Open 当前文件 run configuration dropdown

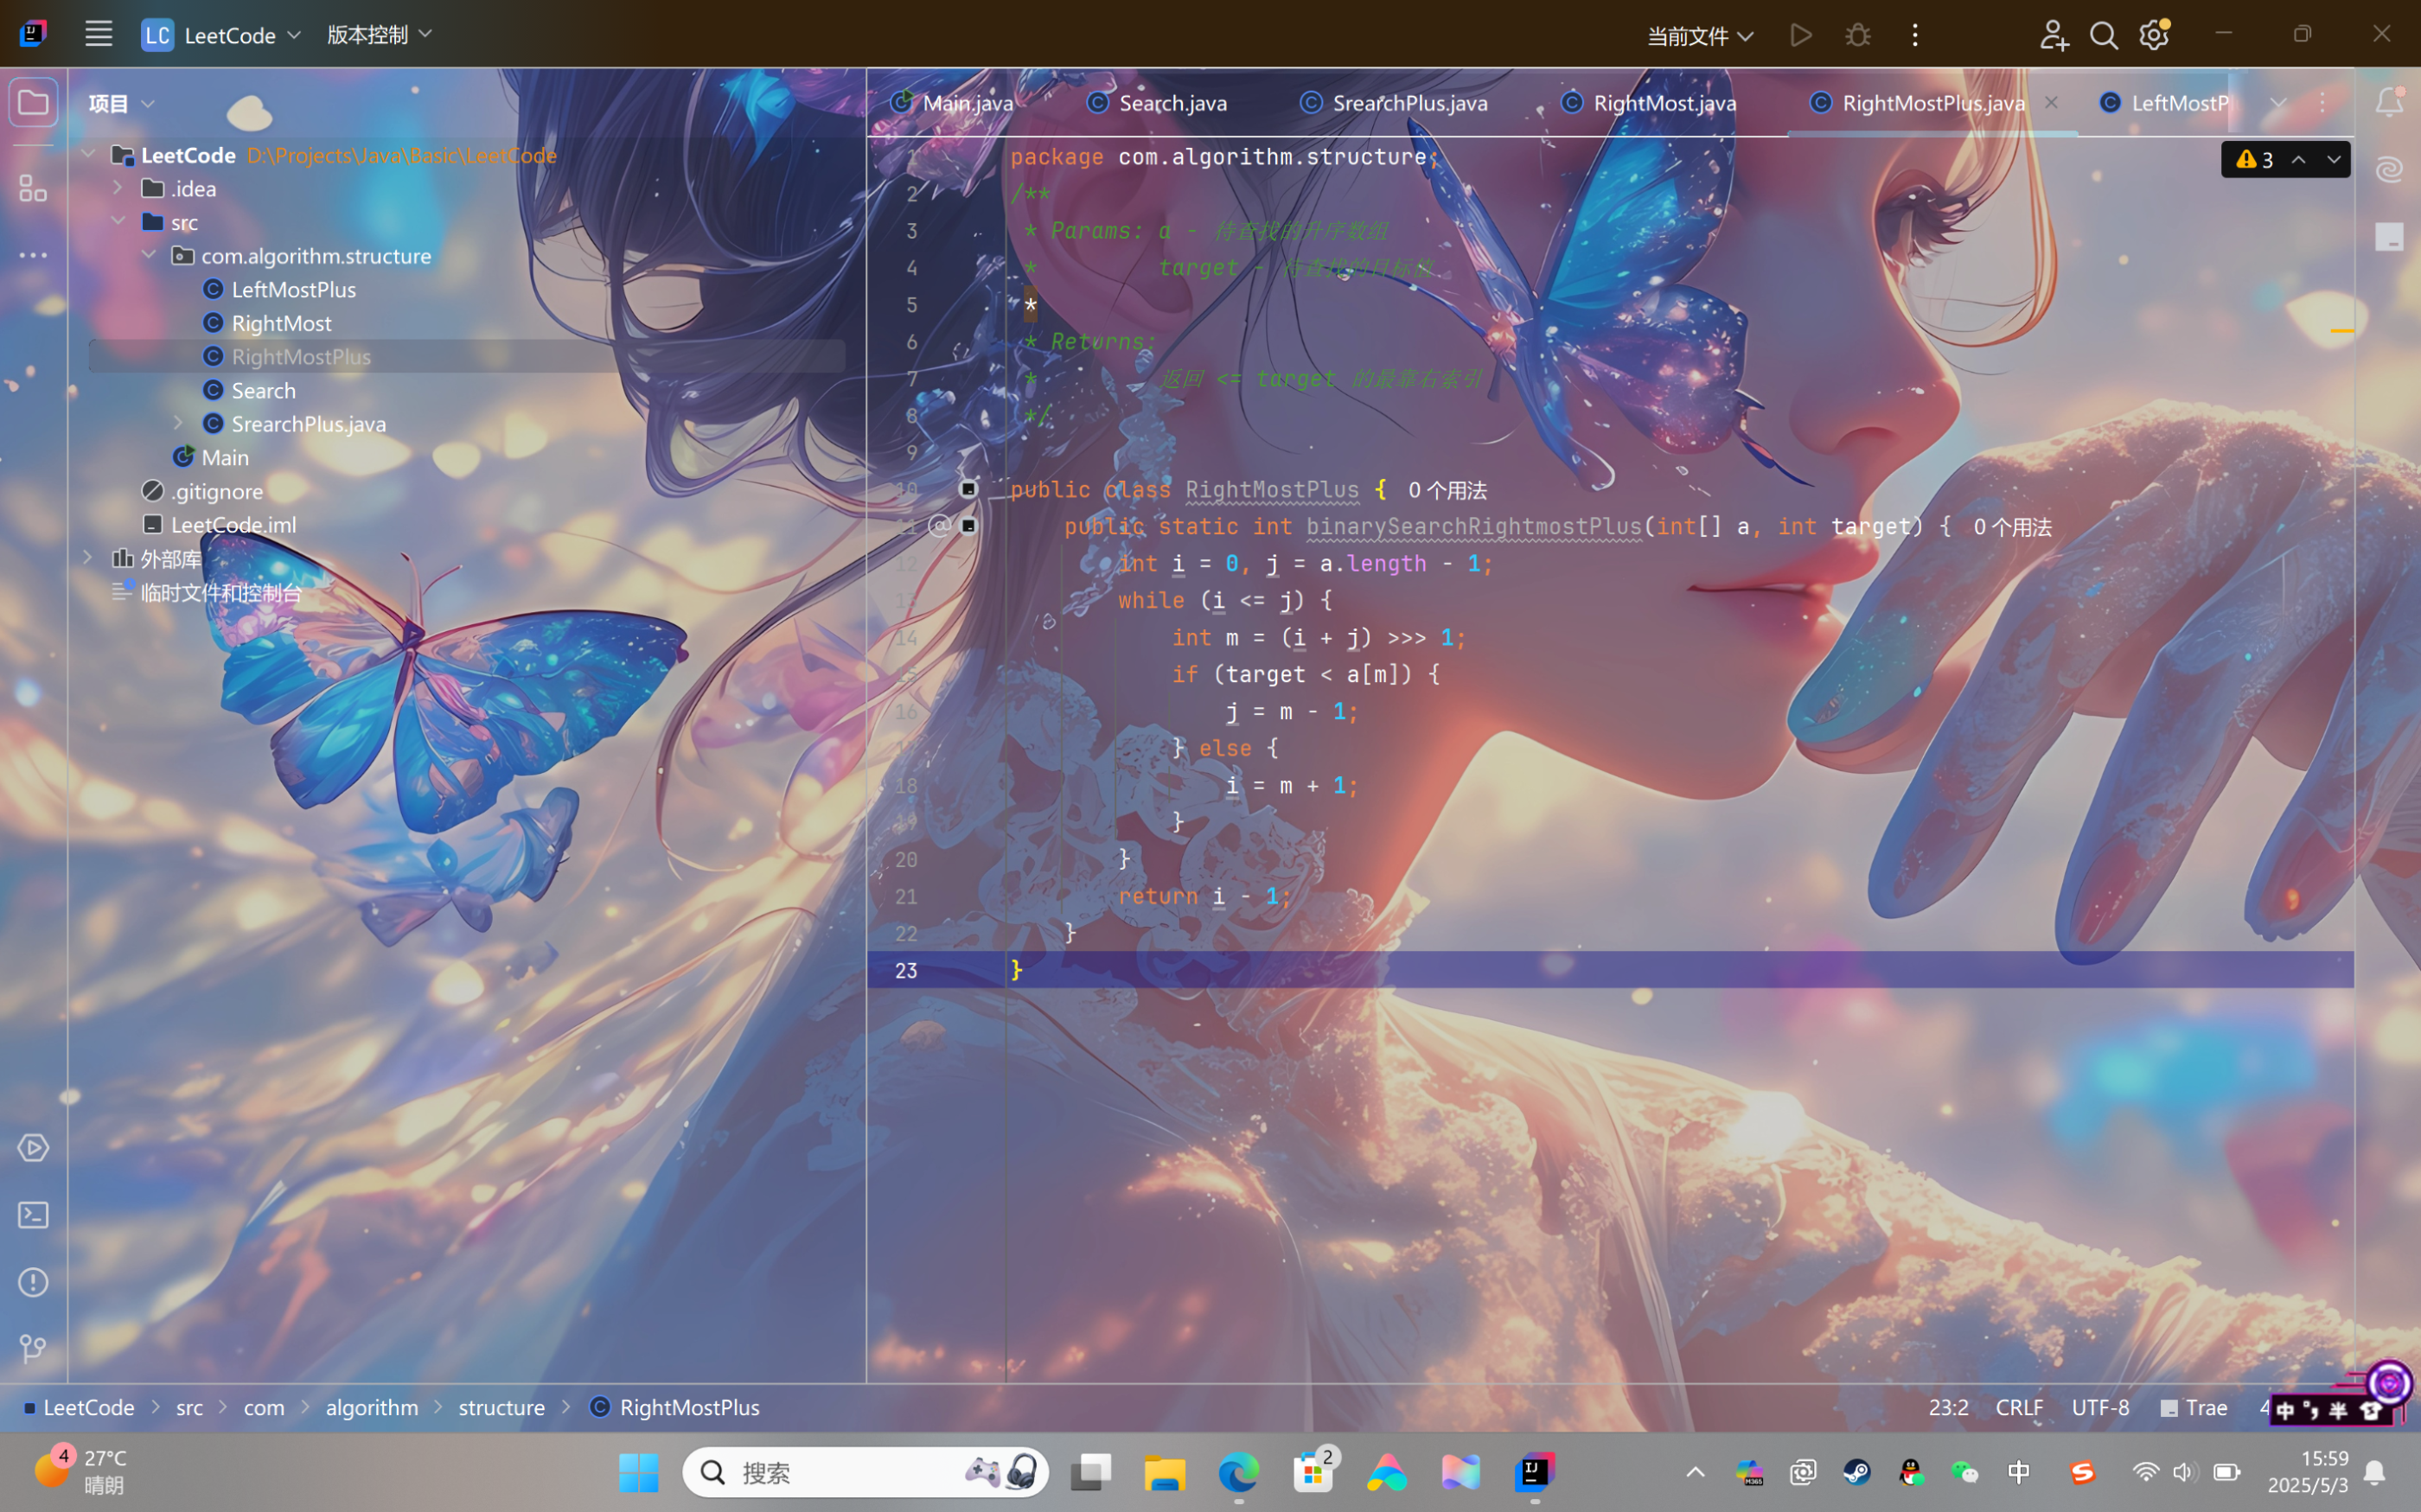pyautogui.click(x=1700, y=36)
